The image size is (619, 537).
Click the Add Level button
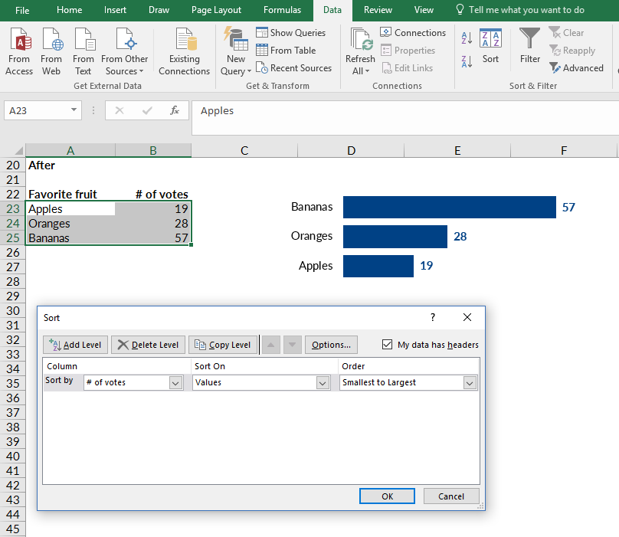pos(75,345)
